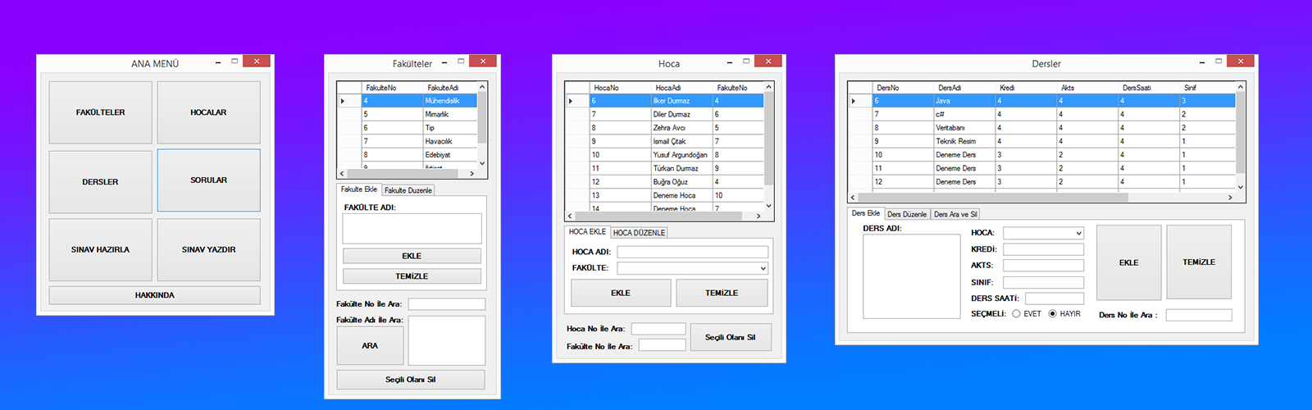
Task: Click the HocaAdi column header in Hoca grid
Action: click(681, 88)
